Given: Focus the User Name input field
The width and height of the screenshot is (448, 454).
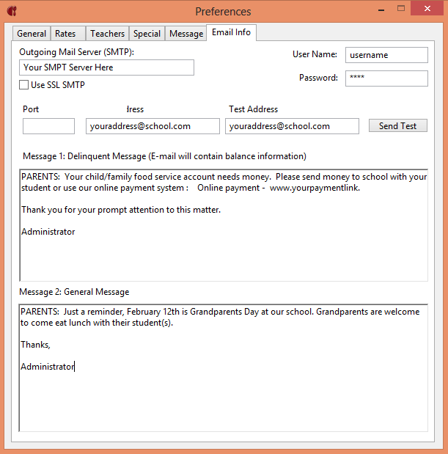Looking at the screenshot, I should click(x=386, y=55).
